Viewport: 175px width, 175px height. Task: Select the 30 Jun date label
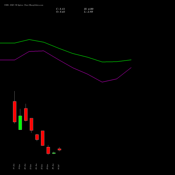click(53, 167)
